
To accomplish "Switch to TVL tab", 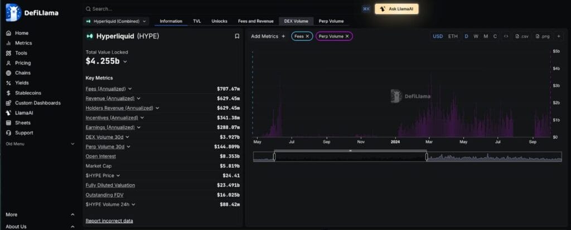I will [197, 21].
